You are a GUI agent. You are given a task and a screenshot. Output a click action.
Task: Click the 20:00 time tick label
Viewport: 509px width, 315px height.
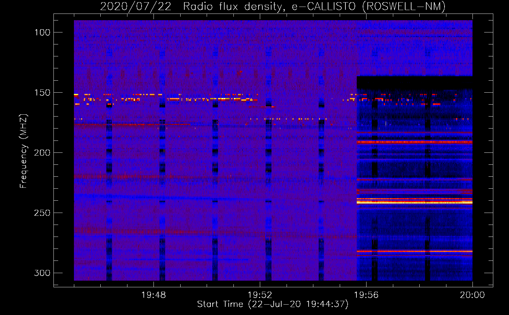coord(473,295)
